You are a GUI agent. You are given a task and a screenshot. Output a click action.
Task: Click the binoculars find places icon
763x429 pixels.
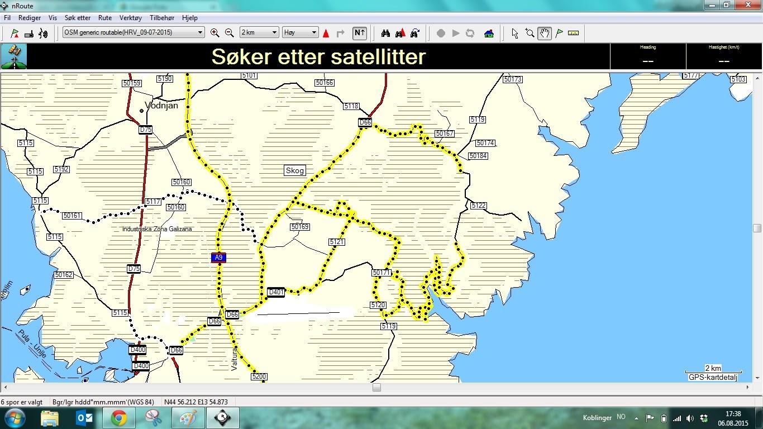point(385,33)
